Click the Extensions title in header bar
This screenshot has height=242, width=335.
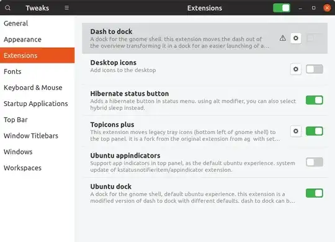point(205,8)
